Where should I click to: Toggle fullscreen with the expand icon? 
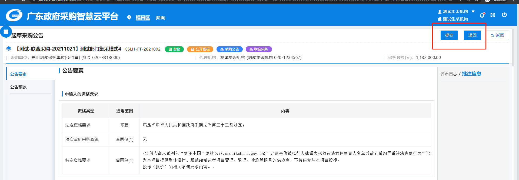493,15
